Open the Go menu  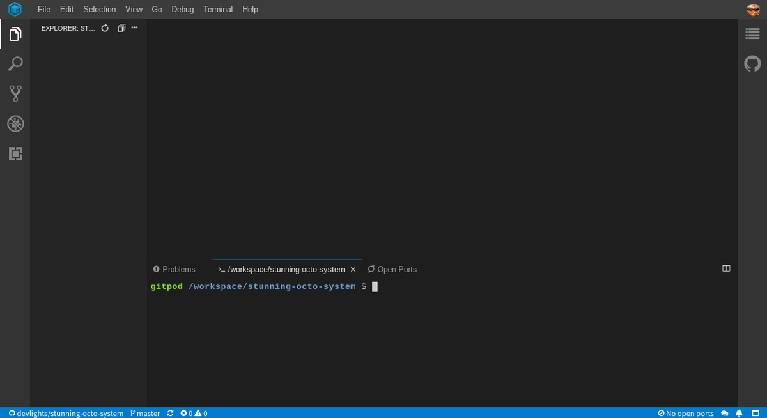click(157, 9)
